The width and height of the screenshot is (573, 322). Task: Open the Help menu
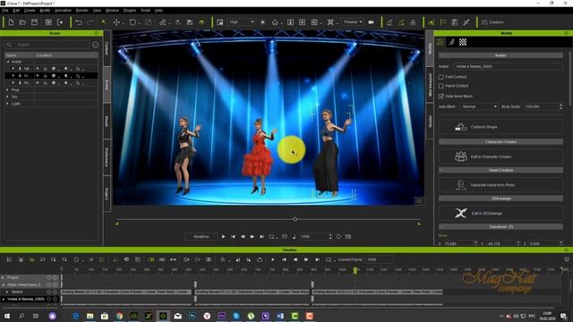tap(158, 11)
